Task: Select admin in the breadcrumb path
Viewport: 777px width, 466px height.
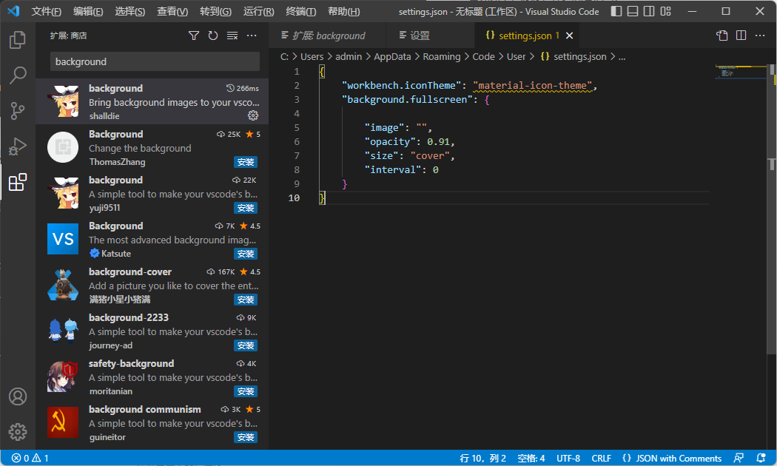Action: coord(349,57)
